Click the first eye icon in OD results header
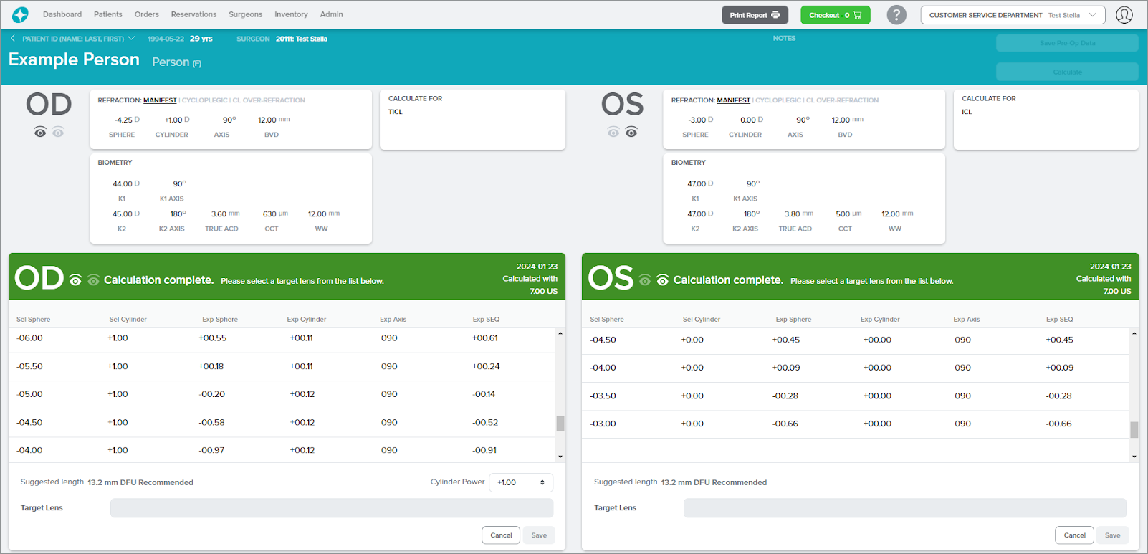The image size is (1148, 554). [x=75, y=281]
